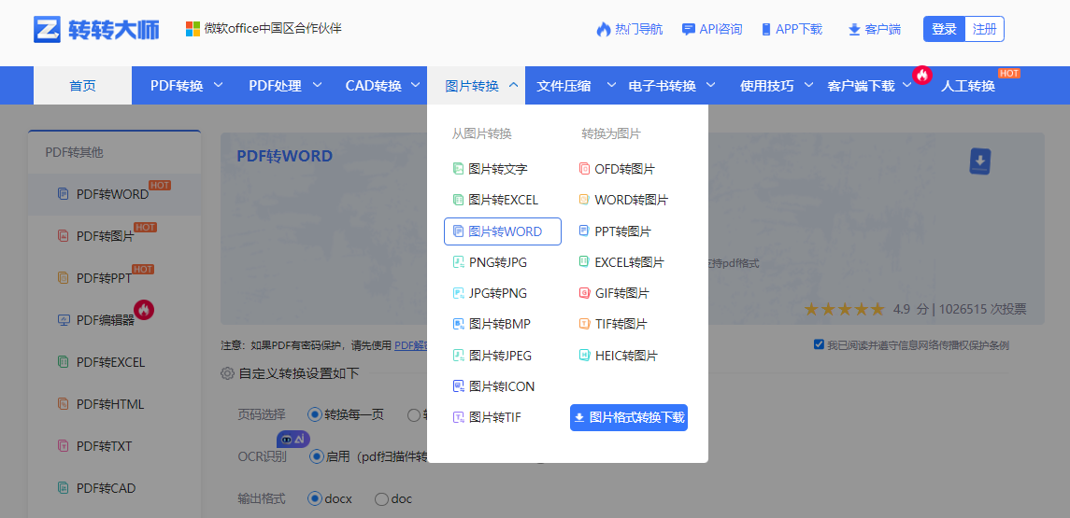Expand the 客户端下载 menu chevron
Screen dimensions: 1070x518
pos(907,85)
